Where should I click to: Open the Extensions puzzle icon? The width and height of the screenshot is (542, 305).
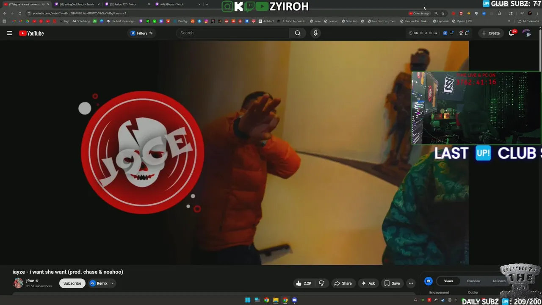click(x=499, y=13)
